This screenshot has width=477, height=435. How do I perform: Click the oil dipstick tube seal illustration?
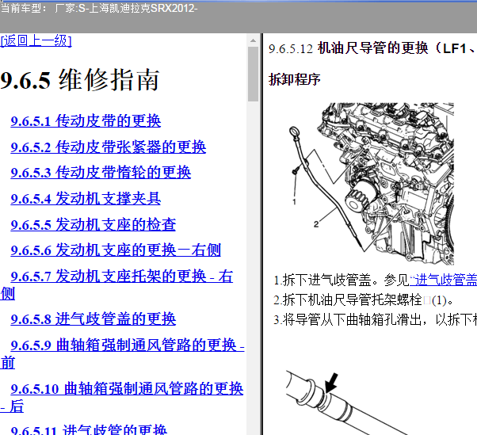[x=347, y=403]
